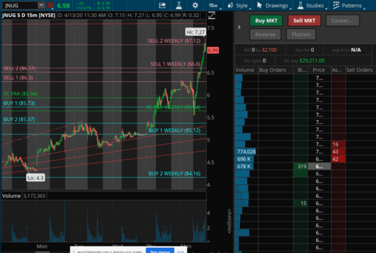The image size is (376, 253).
Task: Click the Stop sharing button
Action: [x=160, y=251]
